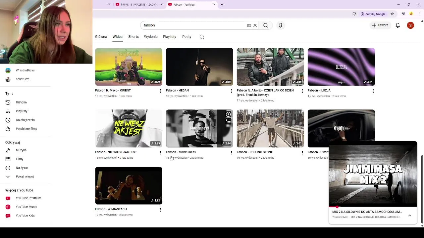
Task: Bookmark this page with star icon
Action: click(x=392, y=14)
